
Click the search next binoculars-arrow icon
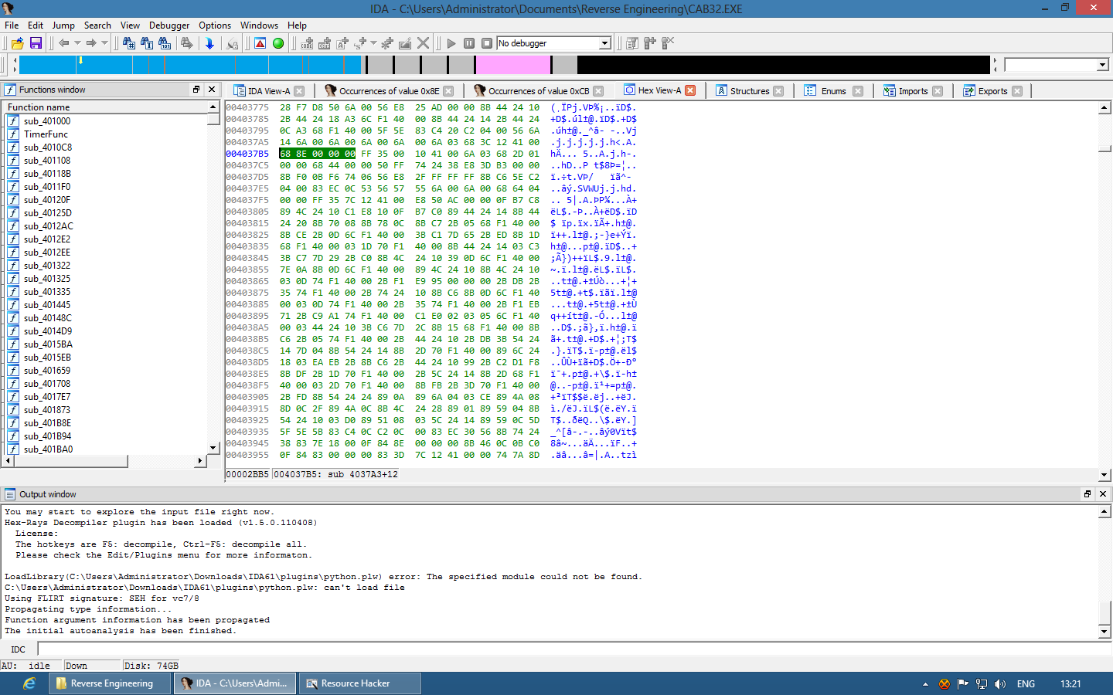pyautogui.click(x=187, y=43)
